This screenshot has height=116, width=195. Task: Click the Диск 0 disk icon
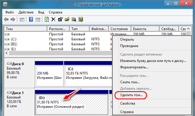(9, 63)
